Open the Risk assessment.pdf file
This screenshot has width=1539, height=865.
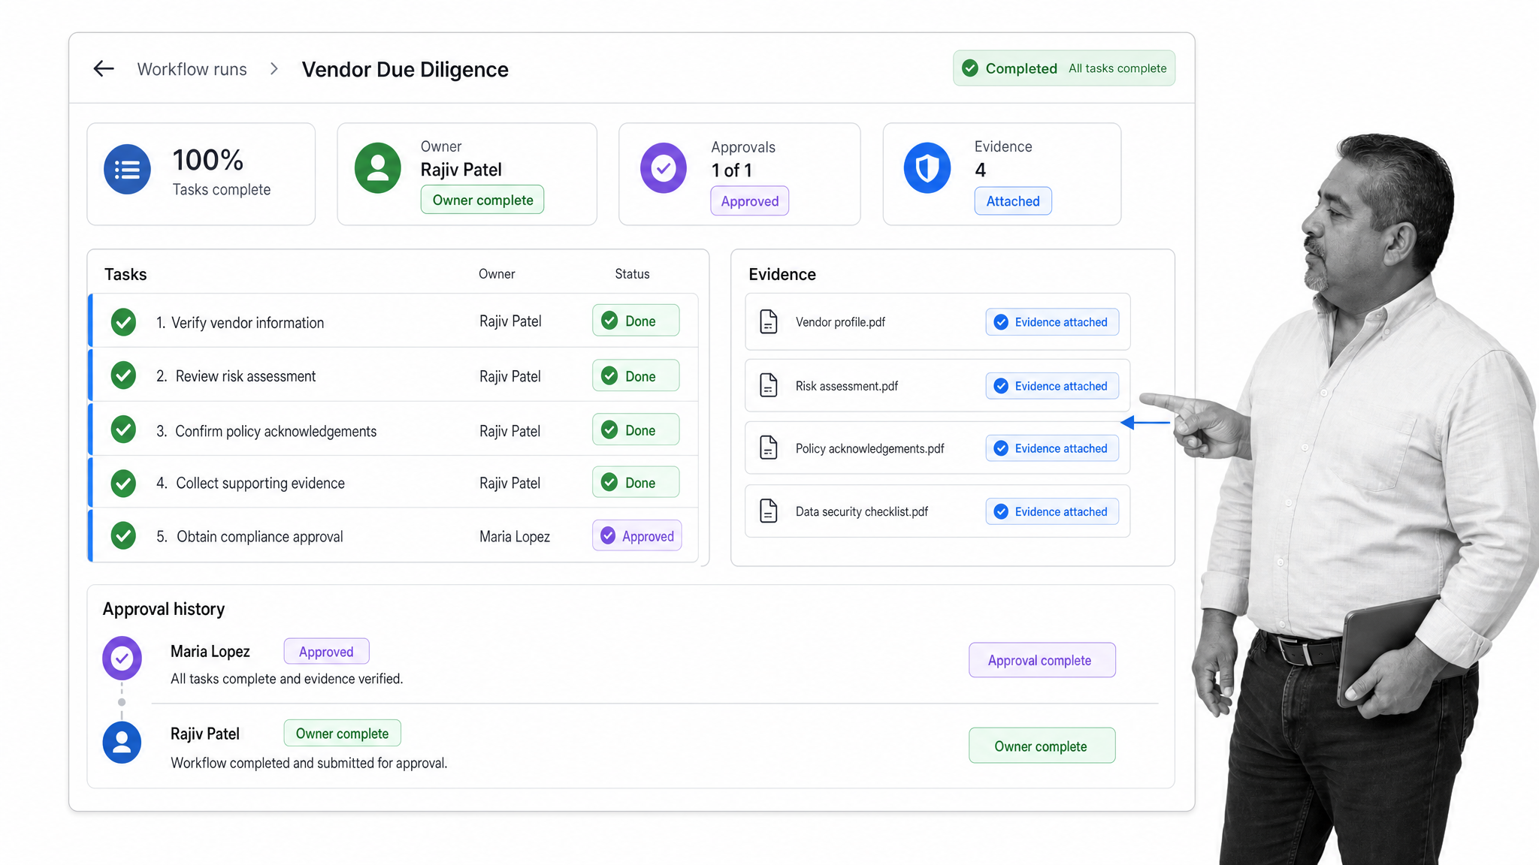point(847,386)
